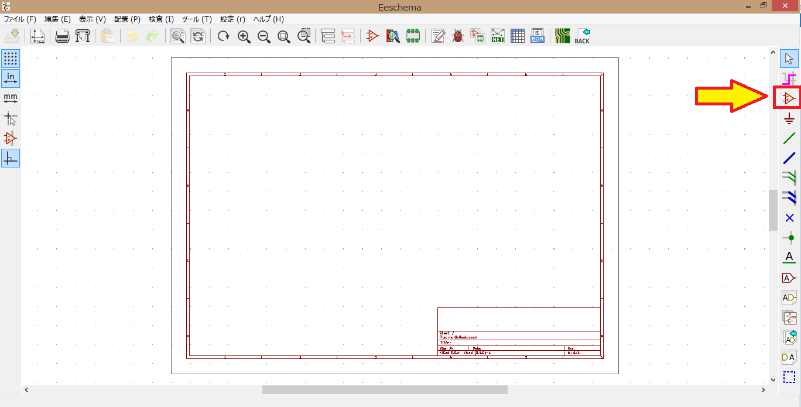Open the hierarchy navigator
Viewport: 801px width, 407px height.
coord(328,36)
